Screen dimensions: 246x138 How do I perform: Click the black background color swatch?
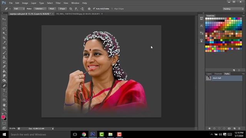tap(5, 119)
